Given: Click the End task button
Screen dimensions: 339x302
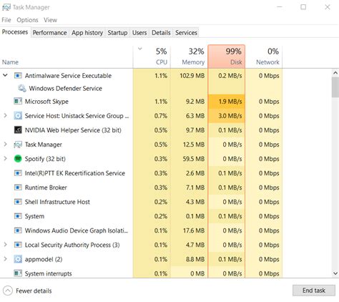Looking at the screenshot, I should coord(314,291).
